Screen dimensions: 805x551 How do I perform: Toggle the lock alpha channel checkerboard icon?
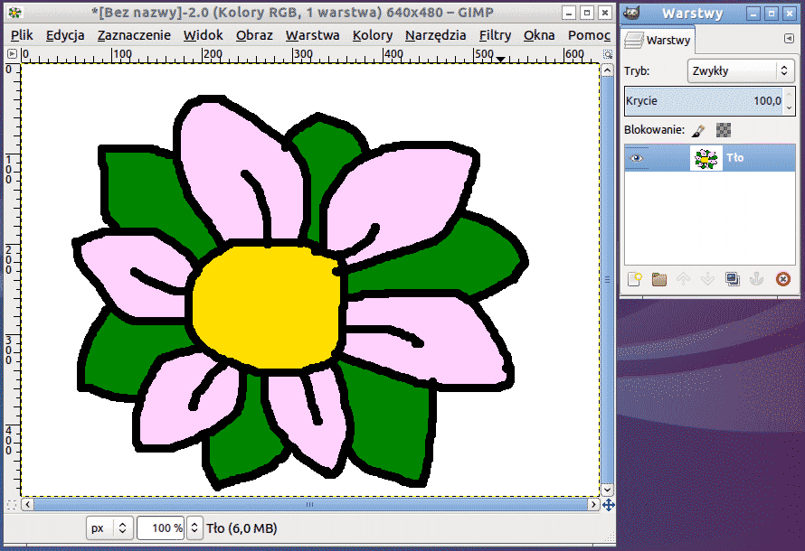[723, 130]
